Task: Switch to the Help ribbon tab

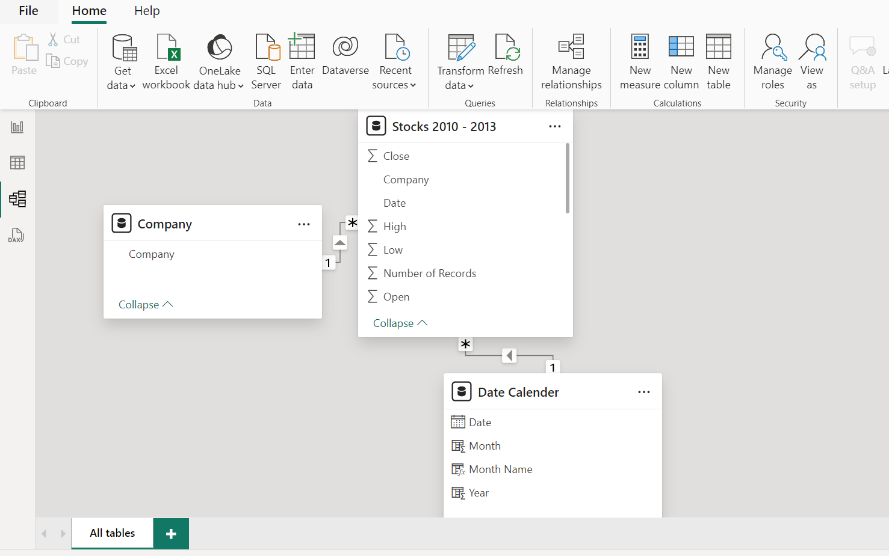Action: pos(147,11)
